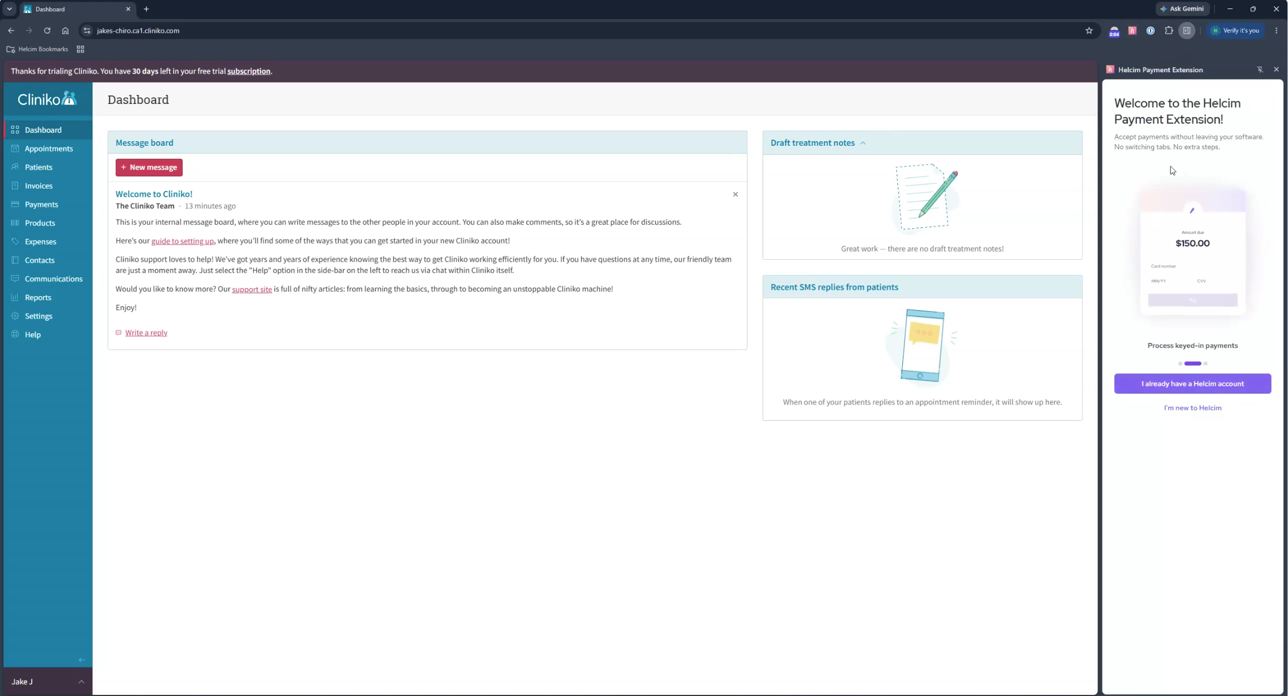
Task: Open the Dashboard sidebar item
Action: (48, 130)
